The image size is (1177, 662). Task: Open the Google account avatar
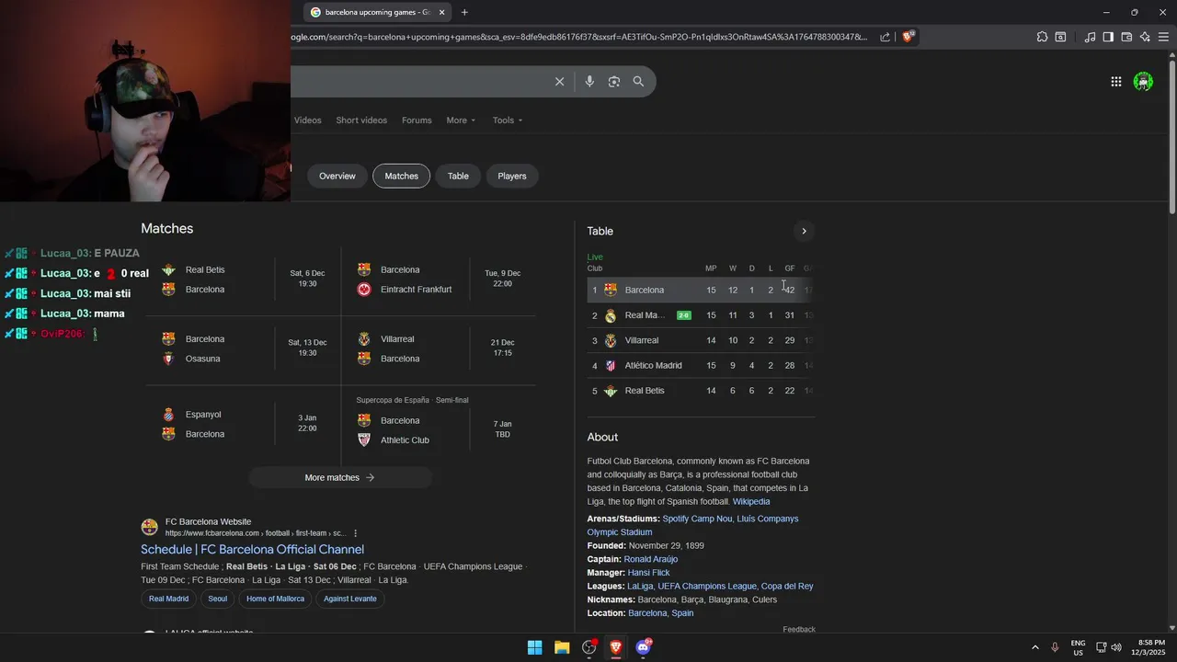(x=1143, y=82)
